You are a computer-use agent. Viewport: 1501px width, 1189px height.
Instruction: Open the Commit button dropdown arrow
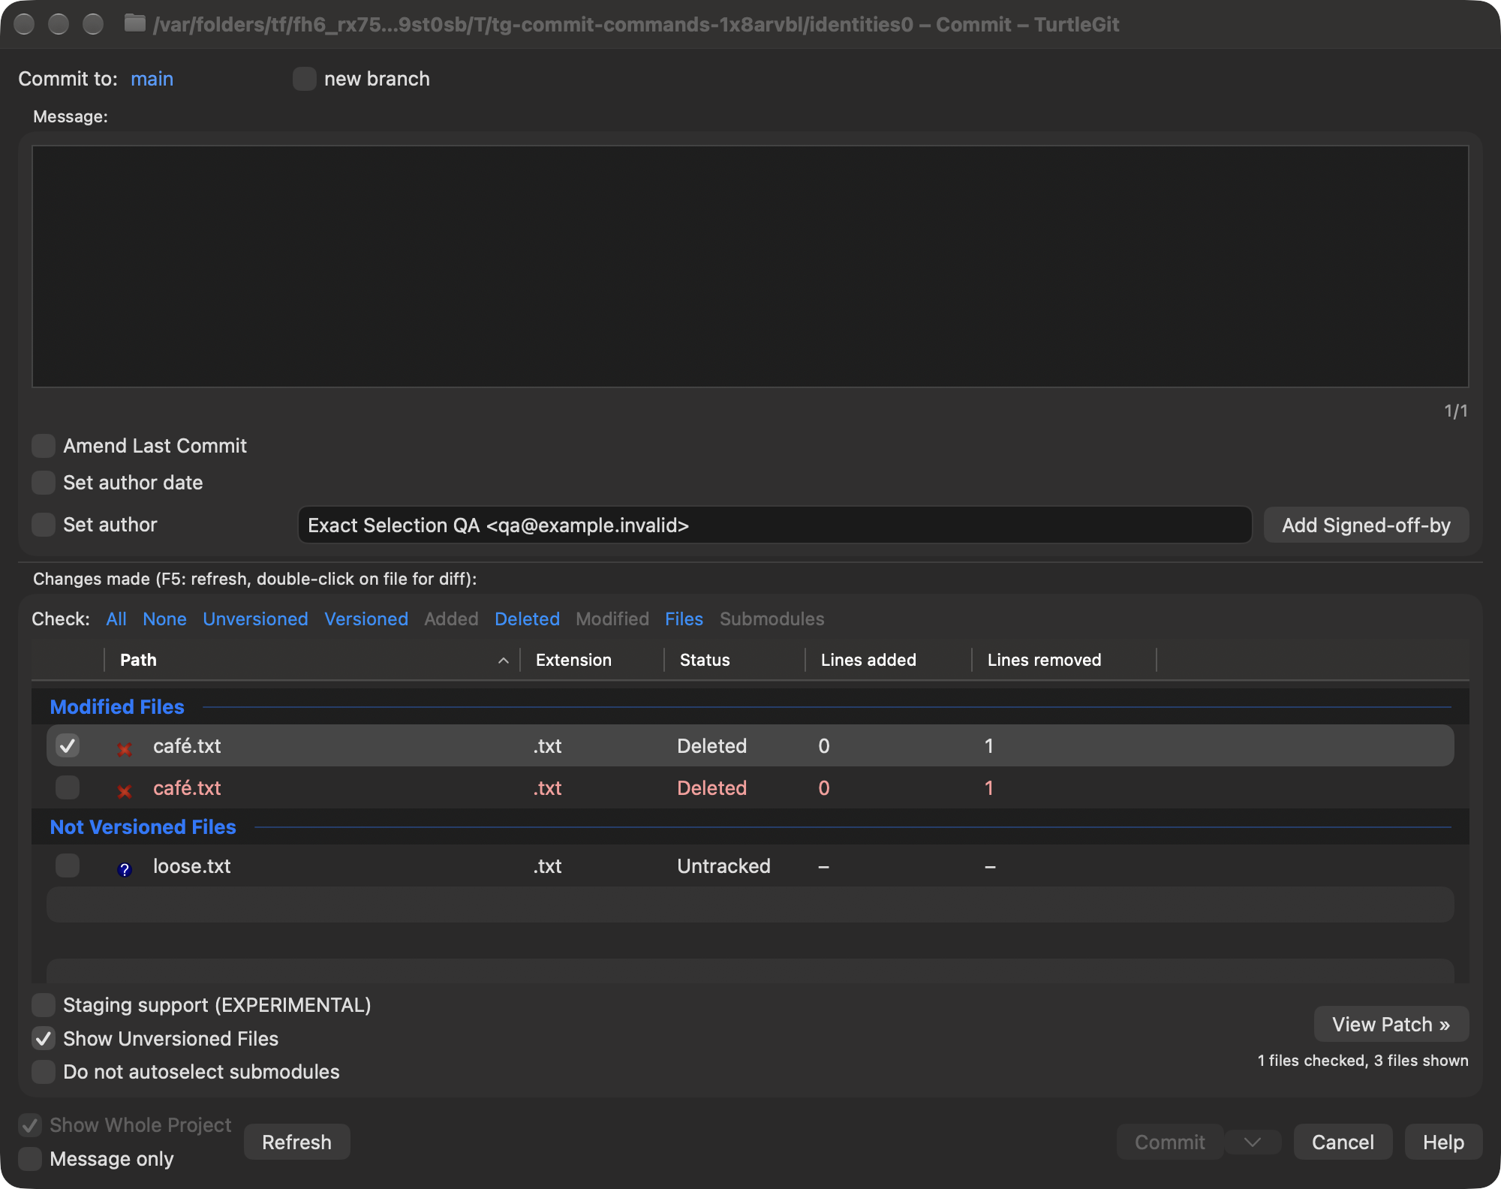(1252, 1142)
